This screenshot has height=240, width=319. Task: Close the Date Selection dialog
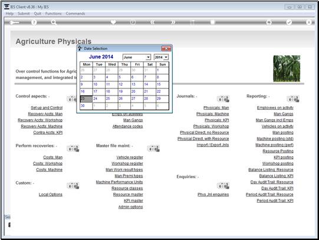click(166, 48)
